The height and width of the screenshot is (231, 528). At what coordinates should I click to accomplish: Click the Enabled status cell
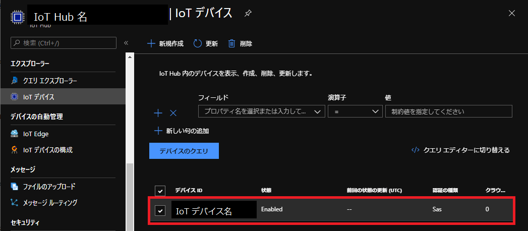[272, 209]
